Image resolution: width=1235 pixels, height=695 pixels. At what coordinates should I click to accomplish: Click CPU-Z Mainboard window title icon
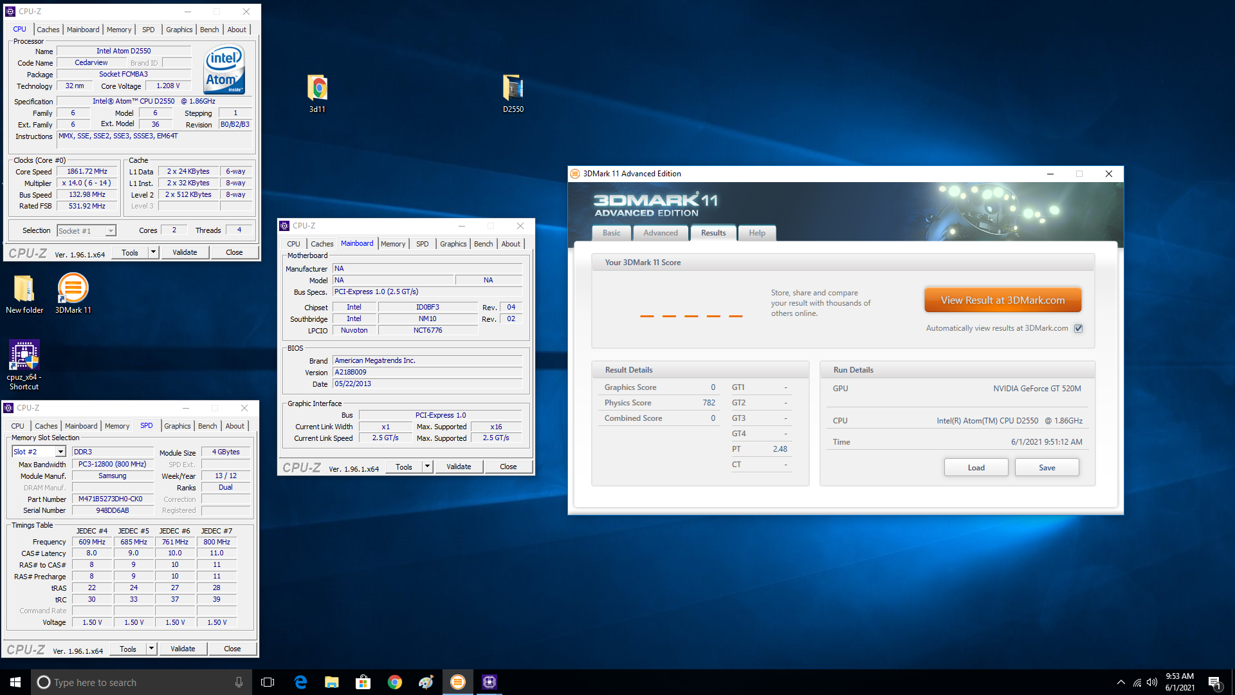click(x=284, y=226)
